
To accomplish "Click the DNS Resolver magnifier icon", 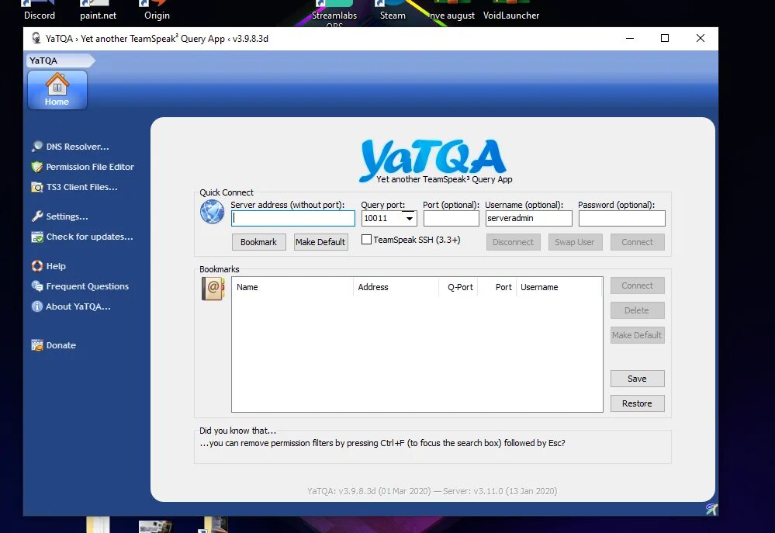I will tap(37, 147).
